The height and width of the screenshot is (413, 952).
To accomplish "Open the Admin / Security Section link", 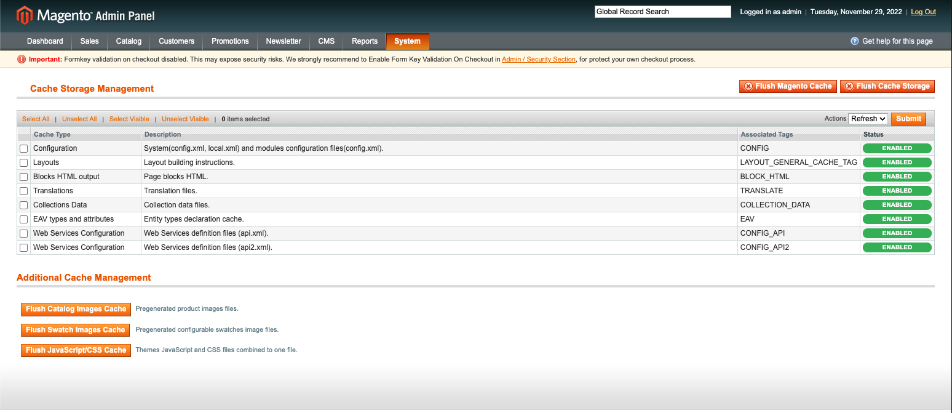I will click(x=538, y=59).
